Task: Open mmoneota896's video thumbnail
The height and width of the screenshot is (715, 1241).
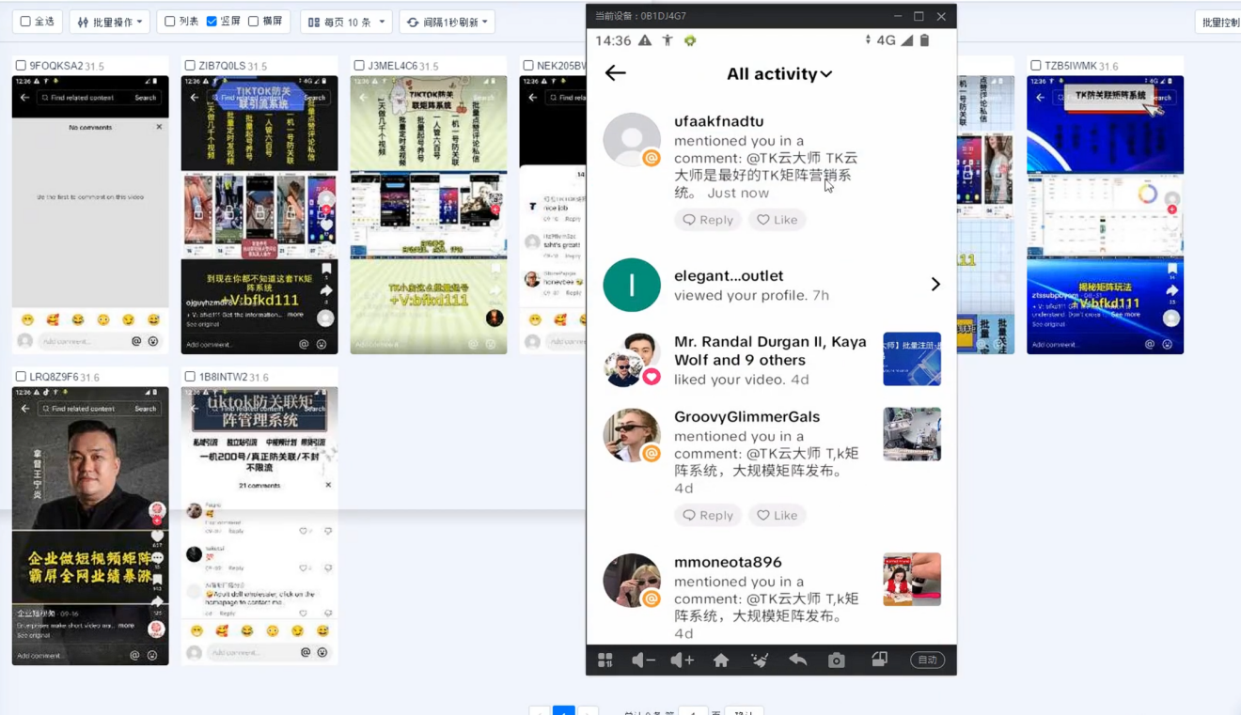Action: click(x=911, y=580)
